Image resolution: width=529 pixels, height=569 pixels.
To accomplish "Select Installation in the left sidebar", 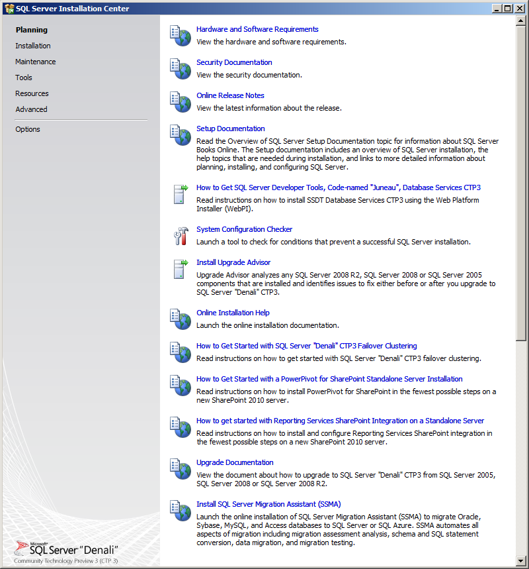I will click(32, 45).
